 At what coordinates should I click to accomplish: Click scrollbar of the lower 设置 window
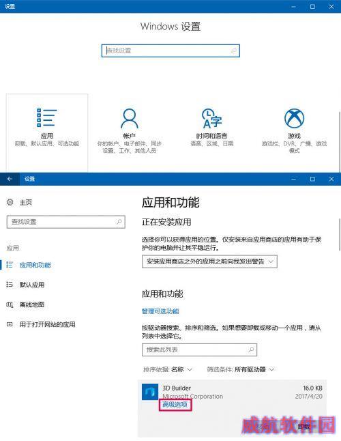click(340, 235)
